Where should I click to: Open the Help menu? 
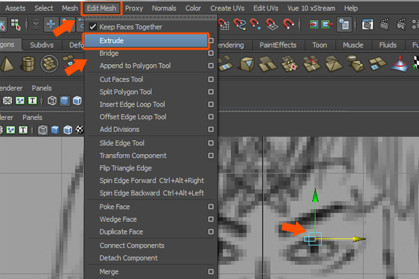point(351,8)
